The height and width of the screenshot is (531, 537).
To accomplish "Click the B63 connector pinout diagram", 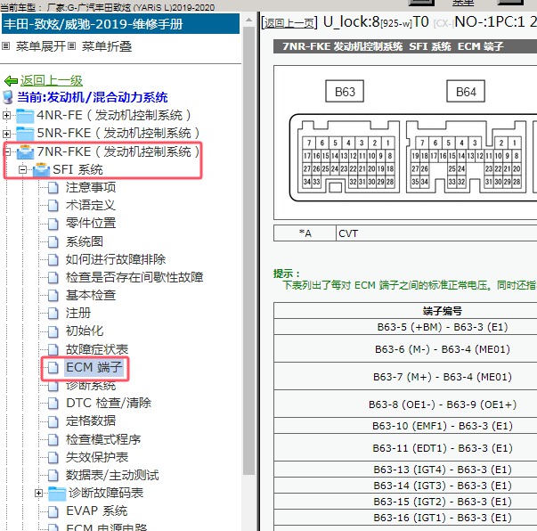I will [348, 157].
